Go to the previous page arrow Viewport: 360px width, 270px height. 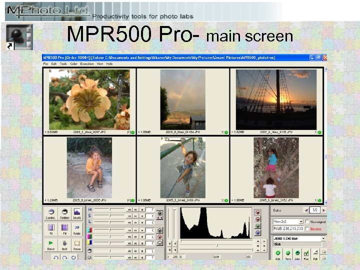point(306,210)
